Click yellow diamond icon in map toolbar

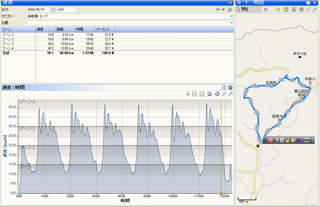coord(278,9)
